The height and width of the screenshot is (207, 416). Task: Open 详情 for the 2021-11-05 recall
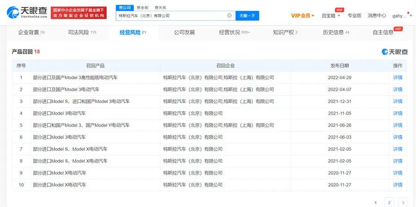click(398, 114)
